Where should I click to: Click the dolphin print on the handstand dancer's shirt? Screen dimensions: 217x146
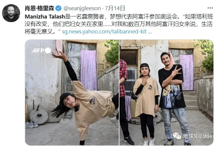[92, 101]
